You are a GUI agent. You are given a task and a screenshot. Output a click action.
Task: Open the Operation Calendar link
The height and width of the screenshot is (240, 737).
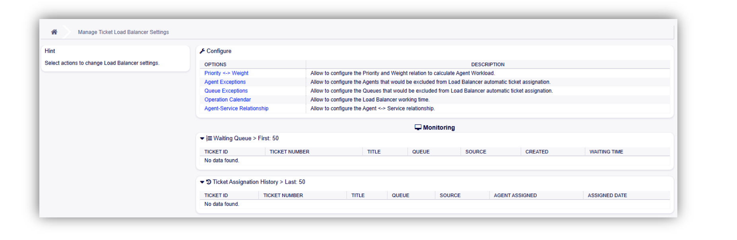tap(227, 100)
